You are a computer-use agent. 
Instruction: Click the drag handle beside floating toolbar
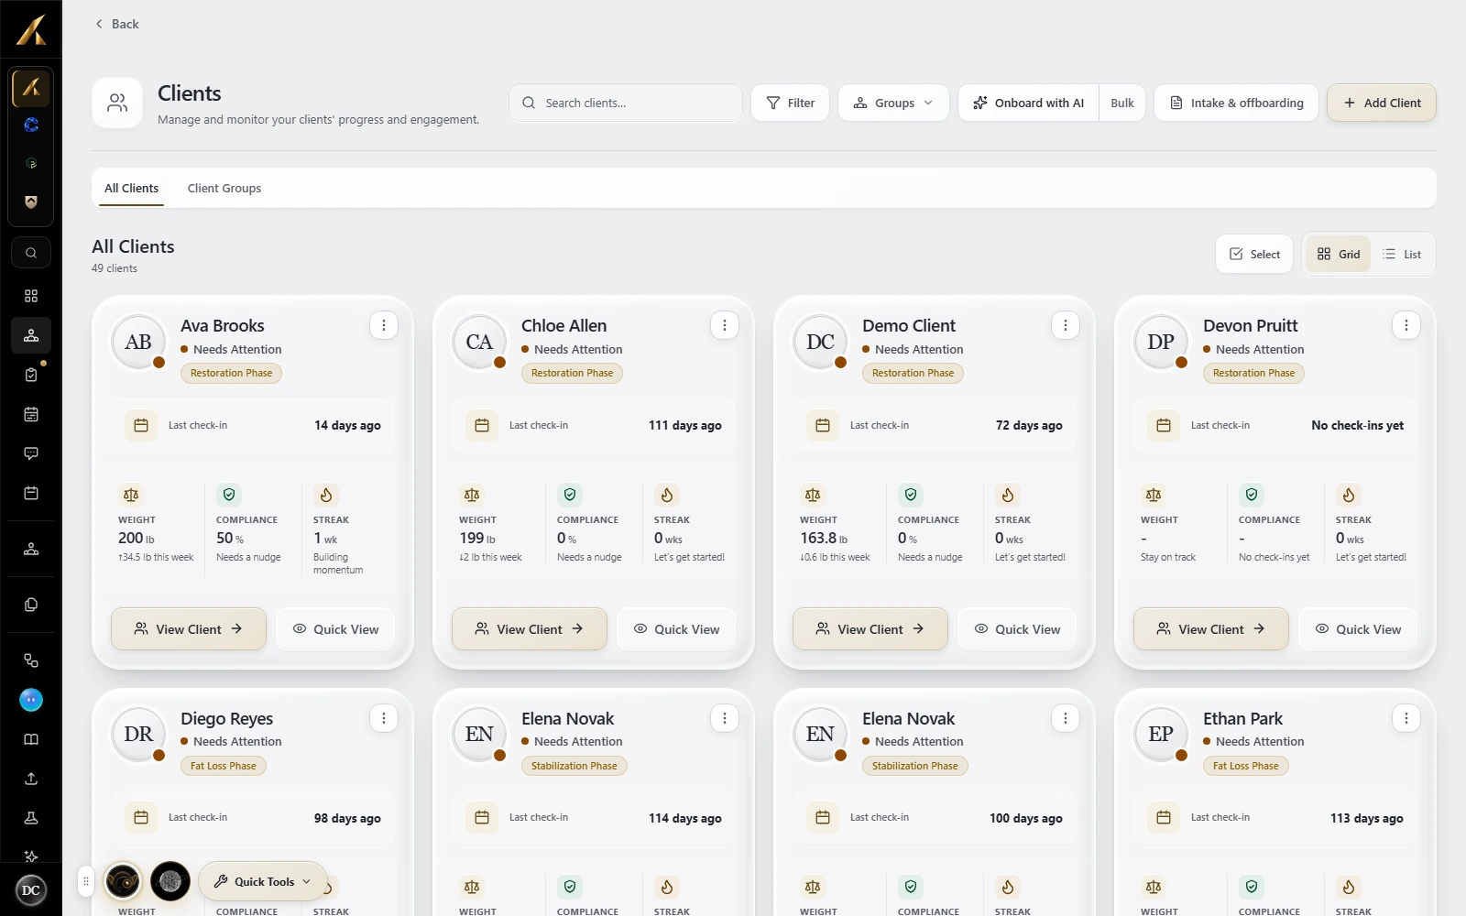(86, 881)
